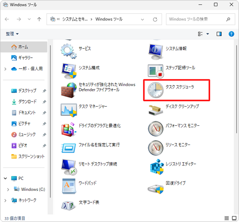Toggle the preview pane icon in toolbar

[x=219, y=34]
